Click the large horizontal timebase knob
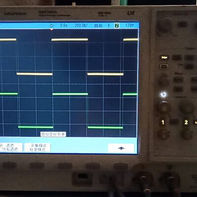197x197 pixels. pyautogui.click(x=165, y=25)
